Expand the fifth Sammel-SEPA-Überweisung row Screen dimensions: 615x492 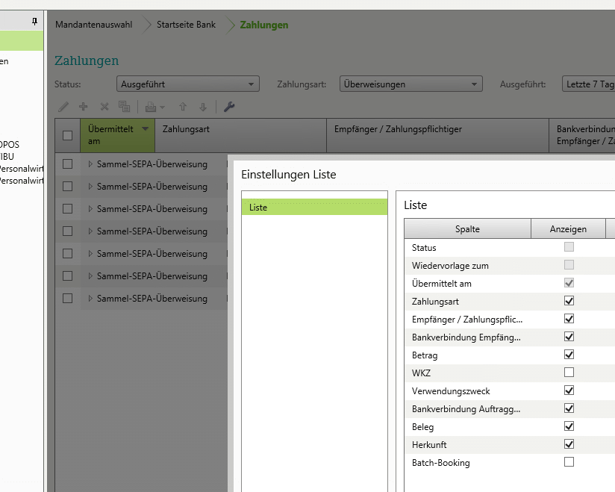tap(90, 253)
